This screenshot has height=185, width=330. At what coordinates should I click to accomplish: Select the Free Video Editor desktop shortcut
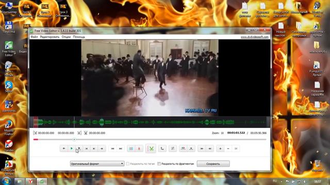(9, 49)
